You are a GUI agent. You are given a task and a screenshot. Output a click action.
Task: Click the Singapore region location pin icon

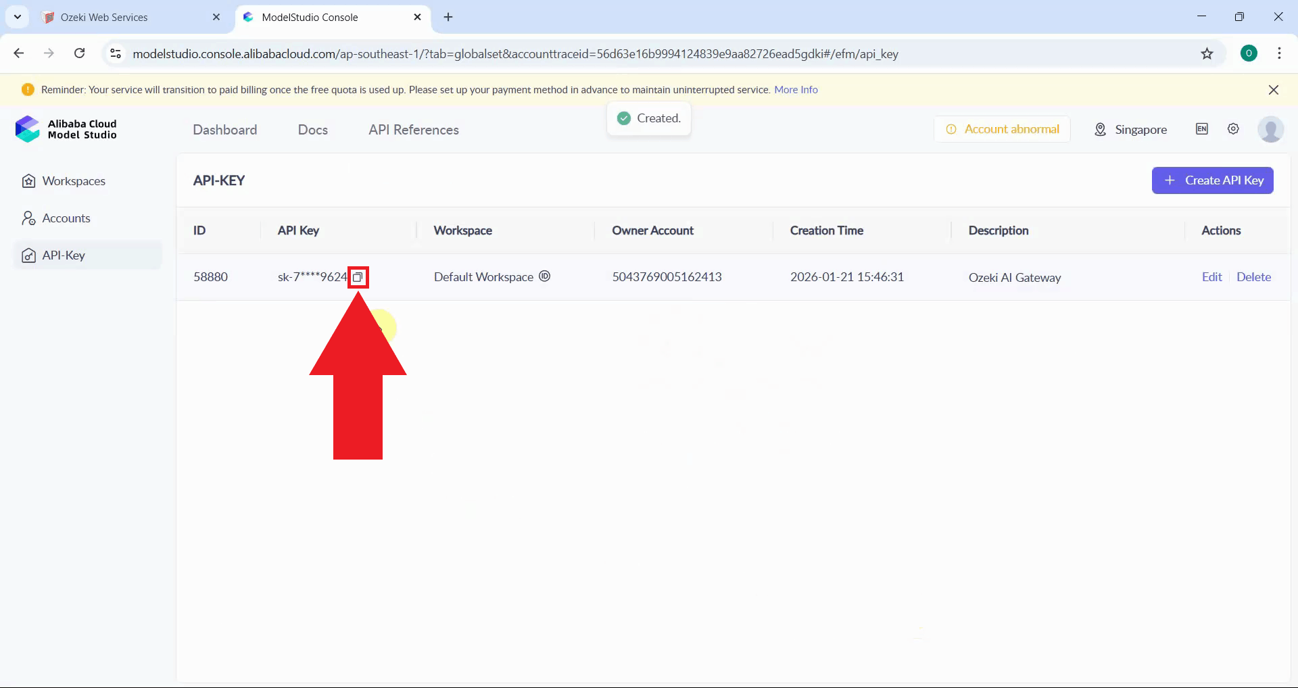(x=1100, y=129)
